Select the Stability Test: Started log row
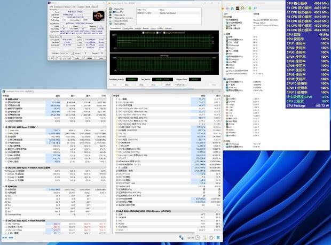Screen dimensions: 331x245 click(169, 13)
